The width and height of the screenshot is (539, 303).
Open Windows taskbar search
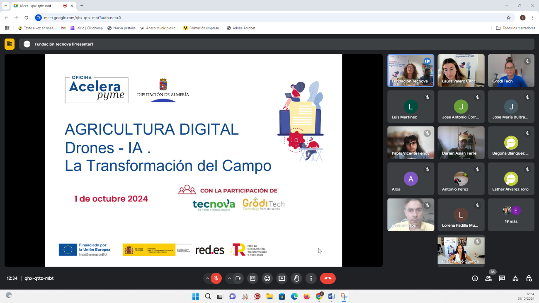point(208,296)
